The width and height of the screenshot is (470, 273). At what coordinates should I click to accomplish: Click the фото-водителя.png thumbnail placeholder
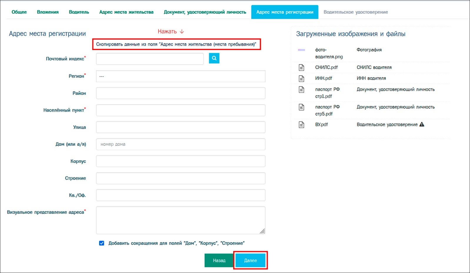pos(301,50)
